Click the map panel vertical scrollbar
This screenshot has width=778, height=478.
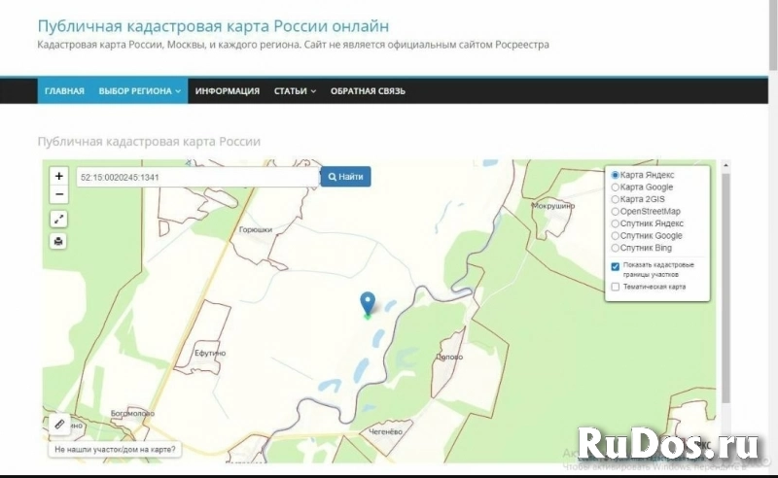[725, 288]
